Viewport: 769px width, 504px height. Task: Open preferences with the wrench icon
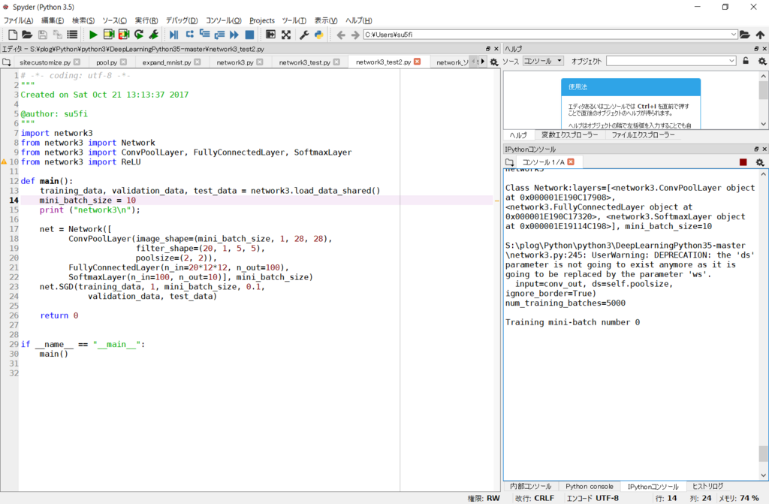tap(304, 35)
